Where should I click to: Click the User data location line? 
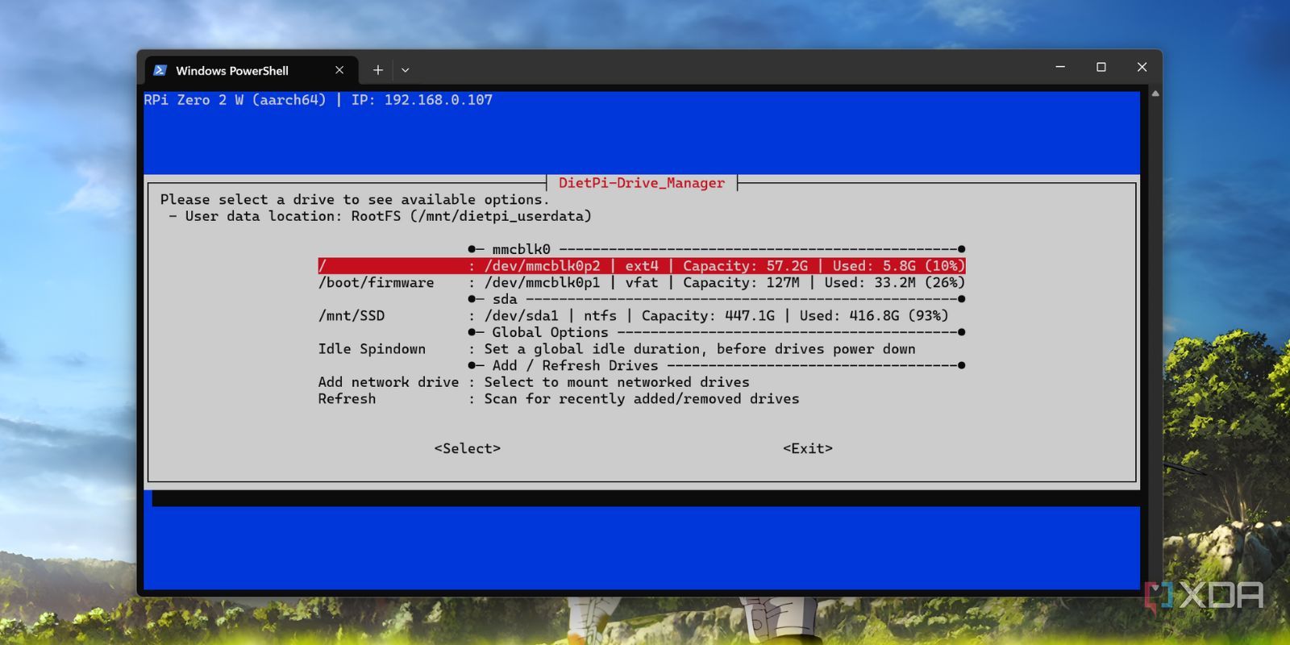(x=380, y=216)
